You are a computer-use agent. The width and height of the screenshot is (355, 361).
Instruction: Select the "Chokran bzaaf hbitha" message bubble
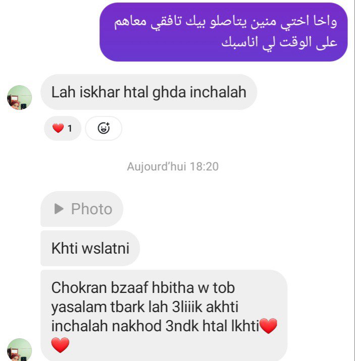[164, 316]
